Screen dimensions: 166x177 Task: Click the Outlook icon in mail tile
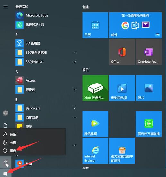135,25
